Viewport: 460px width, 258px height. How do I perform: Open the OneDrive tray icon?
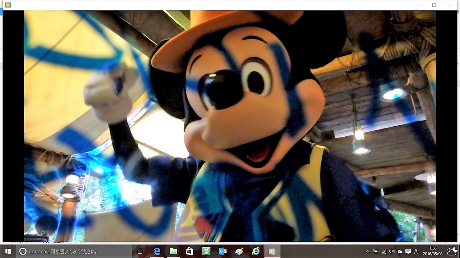coord(400,252)
